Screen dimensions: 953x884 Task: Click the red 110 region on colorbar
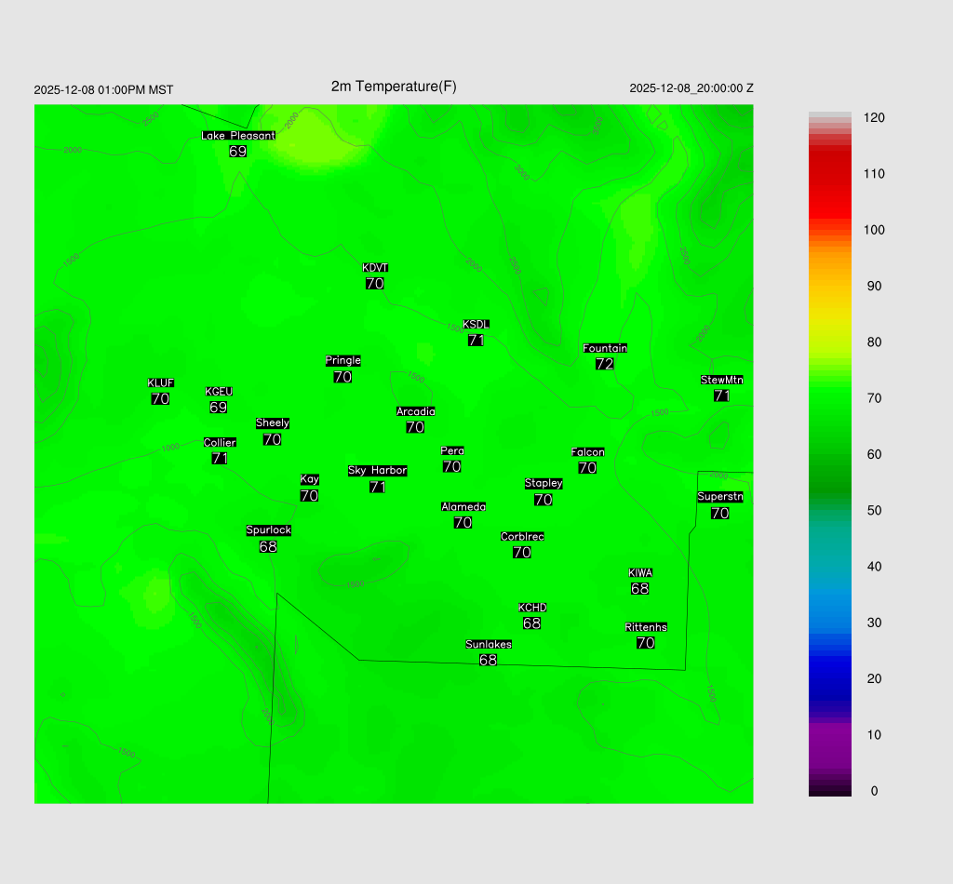829,174
